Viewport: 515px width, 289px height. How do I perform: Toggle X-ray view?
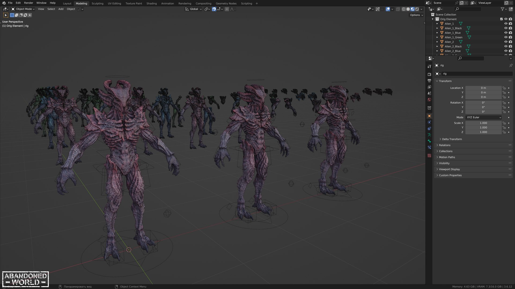[x=398, y=9]
